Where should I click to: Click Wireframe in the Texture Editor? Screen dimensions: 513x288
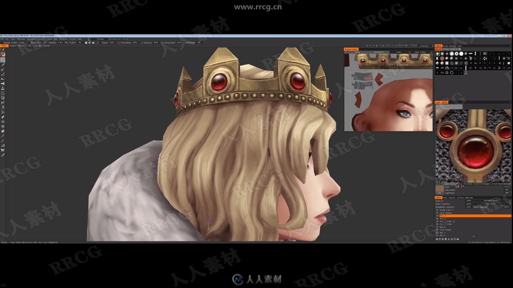click(x=379, y=52)
